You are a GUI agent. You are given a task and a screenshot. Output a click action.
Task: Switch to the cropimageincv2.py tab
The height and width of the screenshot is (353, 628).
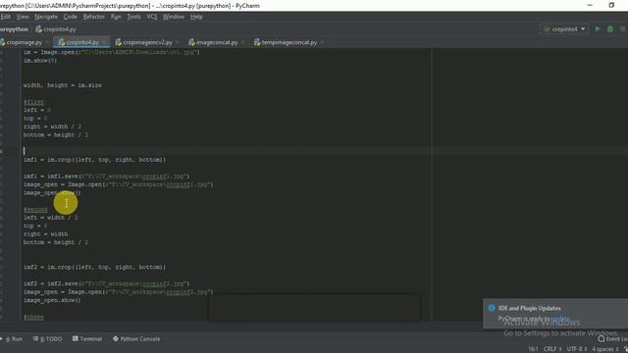(x=147, y=42)
